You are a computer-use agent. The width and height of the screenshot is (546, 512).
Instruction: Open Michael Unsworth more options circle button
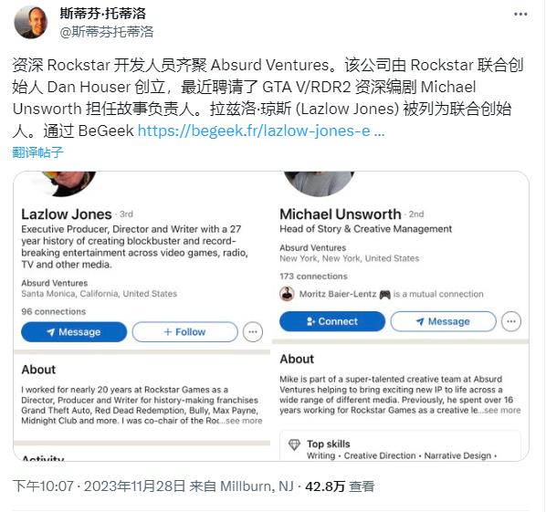(x=511, y=321)
